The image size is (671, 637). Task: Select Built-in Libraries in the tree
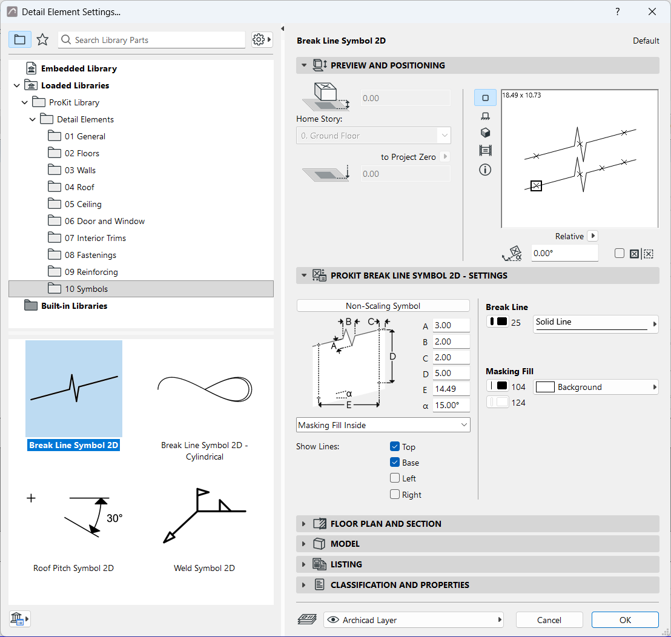tap(74, 306)
